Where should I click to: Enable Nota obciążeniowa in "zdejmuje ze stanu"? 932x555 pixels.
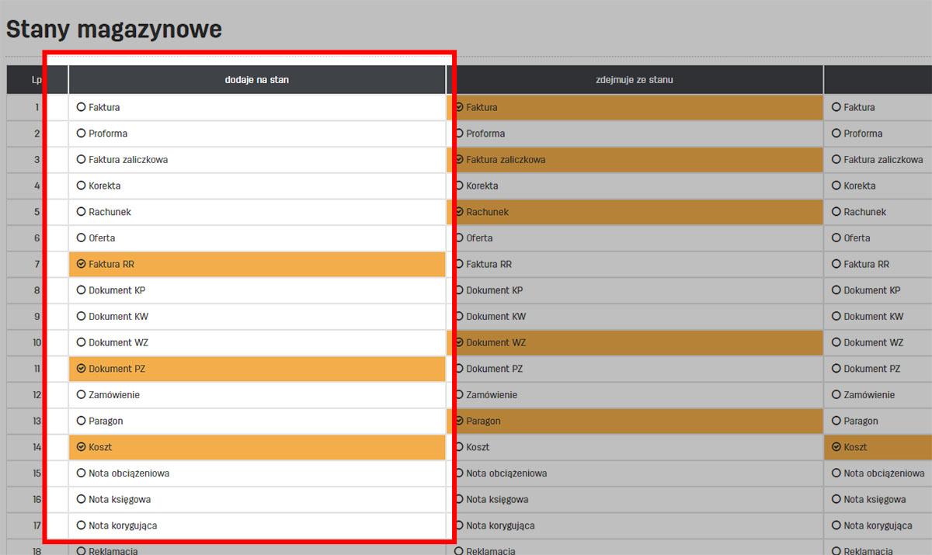click(458, 473)
